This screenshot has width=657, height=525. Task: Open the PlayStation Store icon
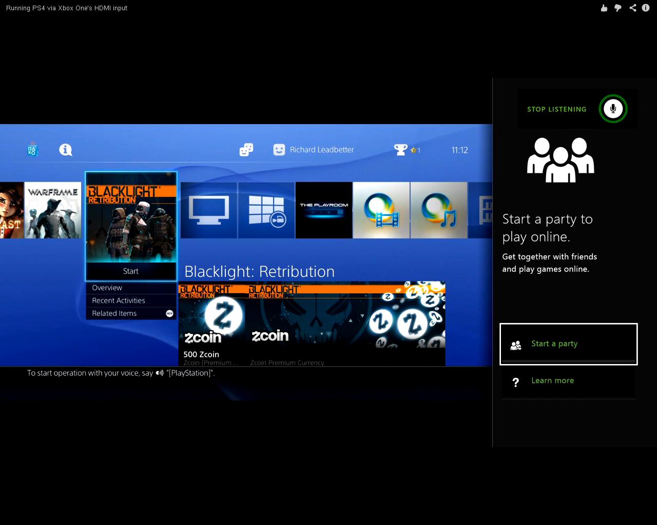click(x=32, y=150)
